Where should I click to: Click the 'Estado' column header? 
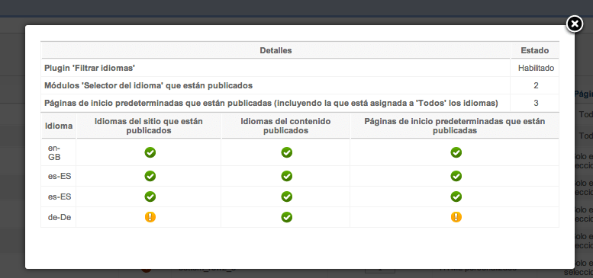(535, 50)
